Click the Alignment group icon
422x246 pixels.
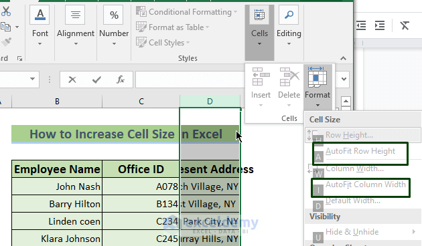[x=75, y=15]
